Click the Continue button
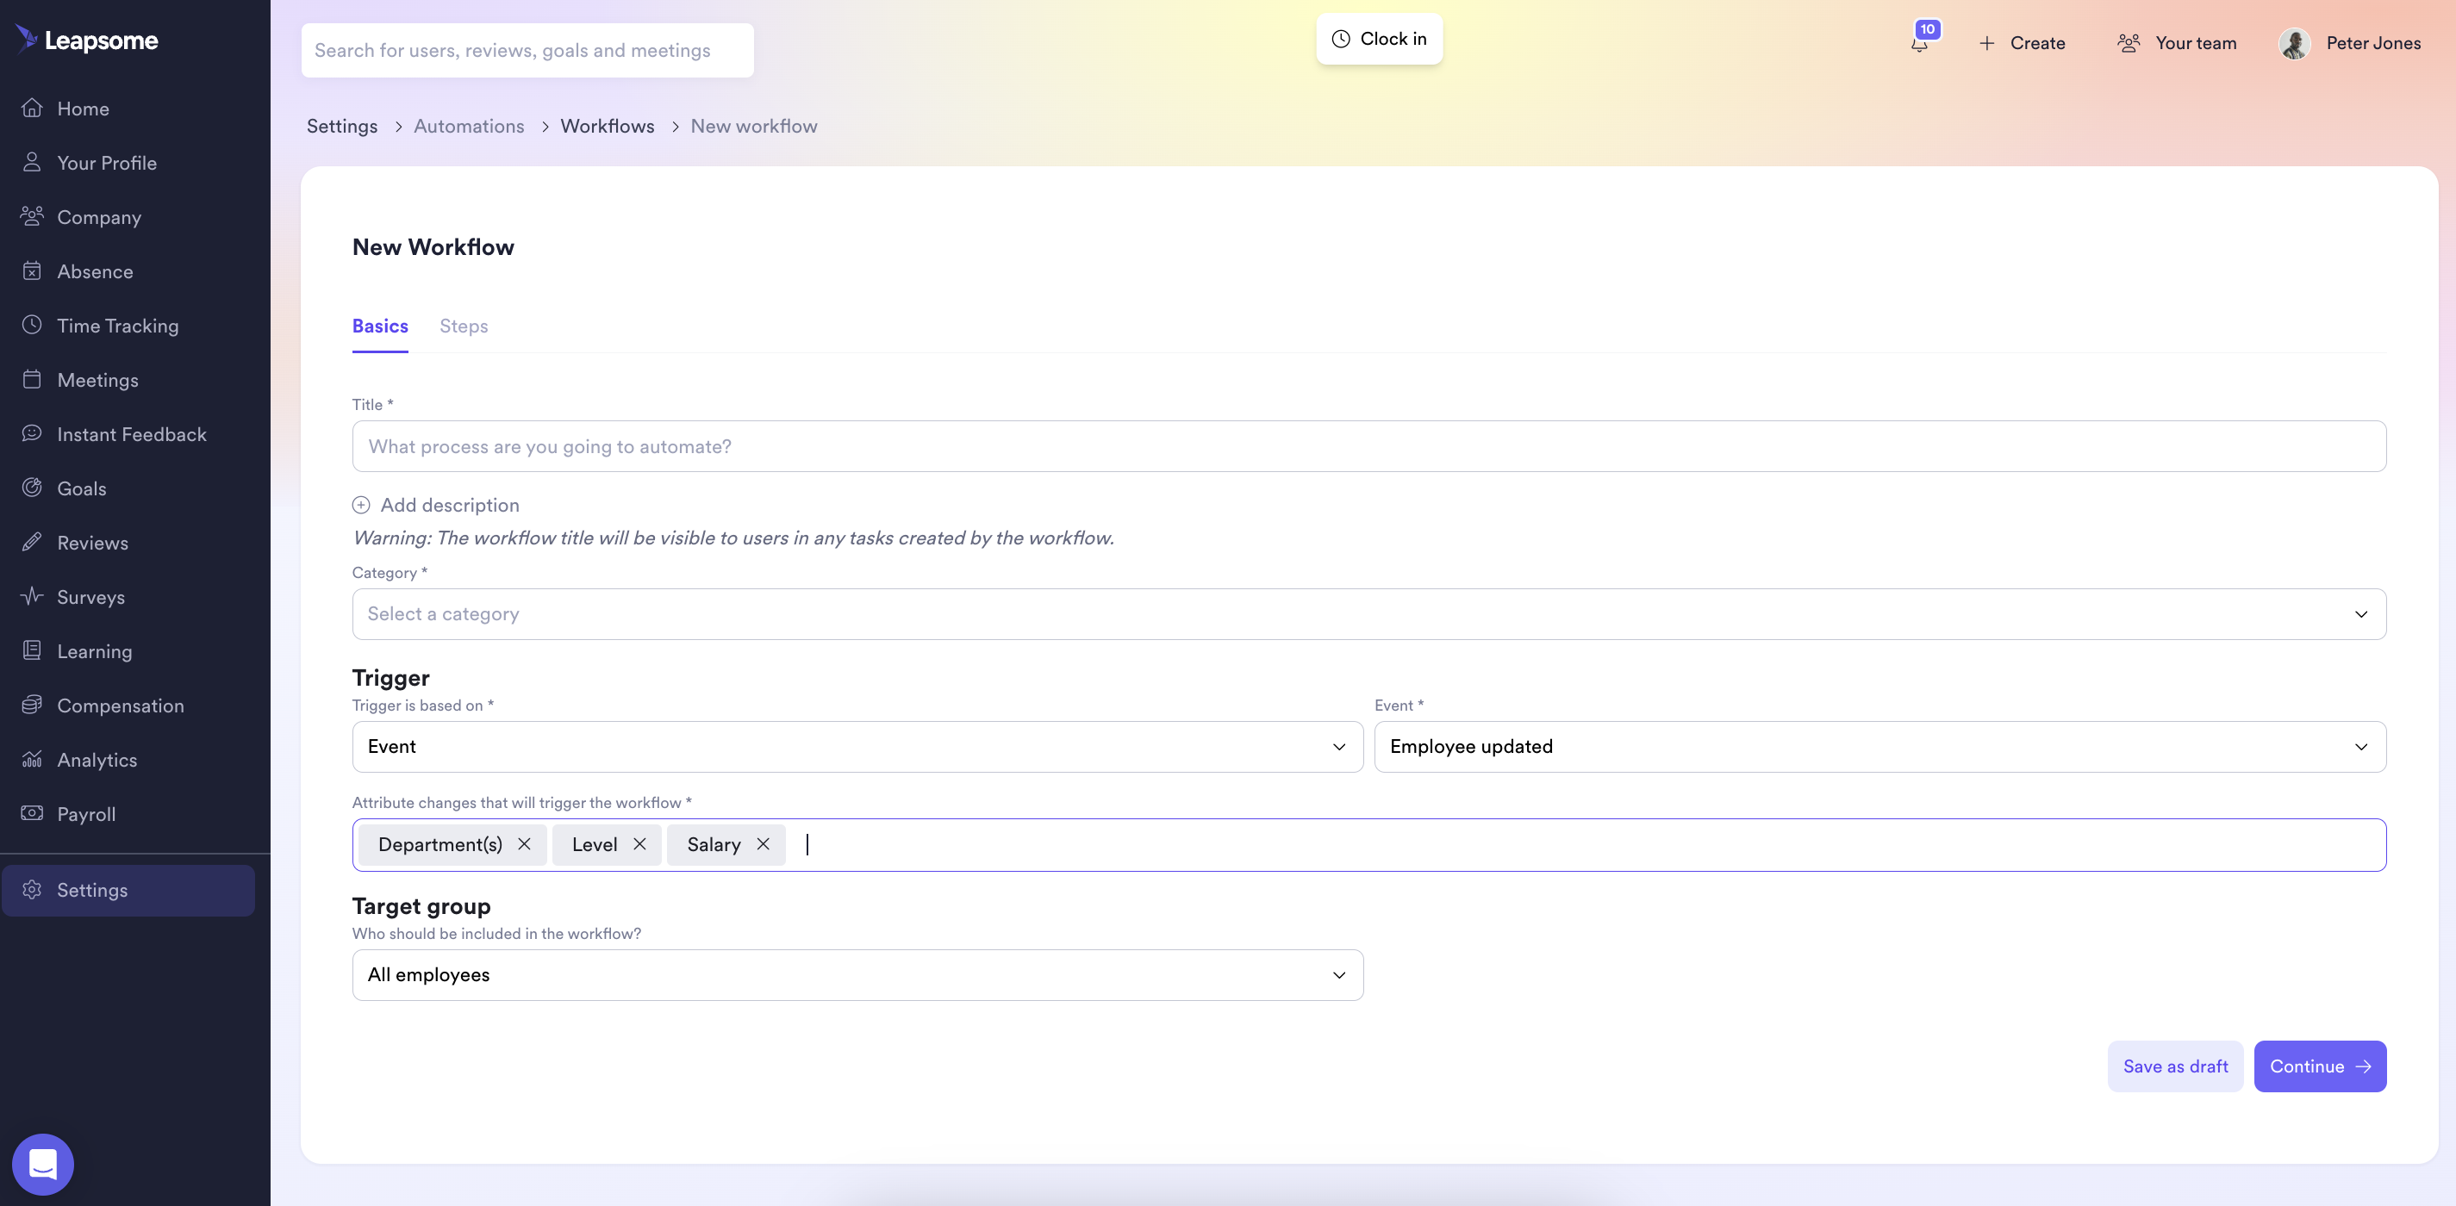 click(2319, 1066)
